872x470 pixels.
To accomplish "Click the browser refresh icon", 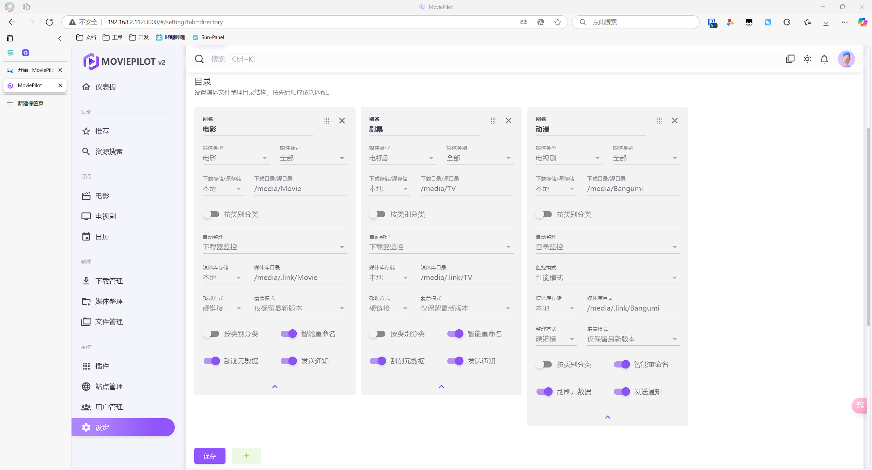I will tap(49, 22).
